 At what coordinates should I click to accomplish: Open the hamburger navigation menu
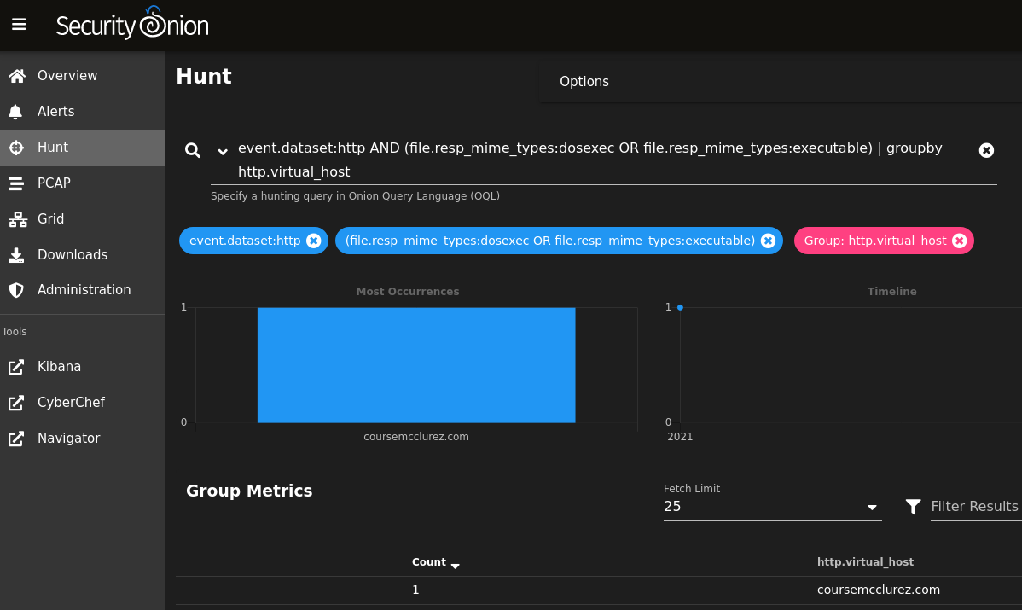tap(19, 25)
